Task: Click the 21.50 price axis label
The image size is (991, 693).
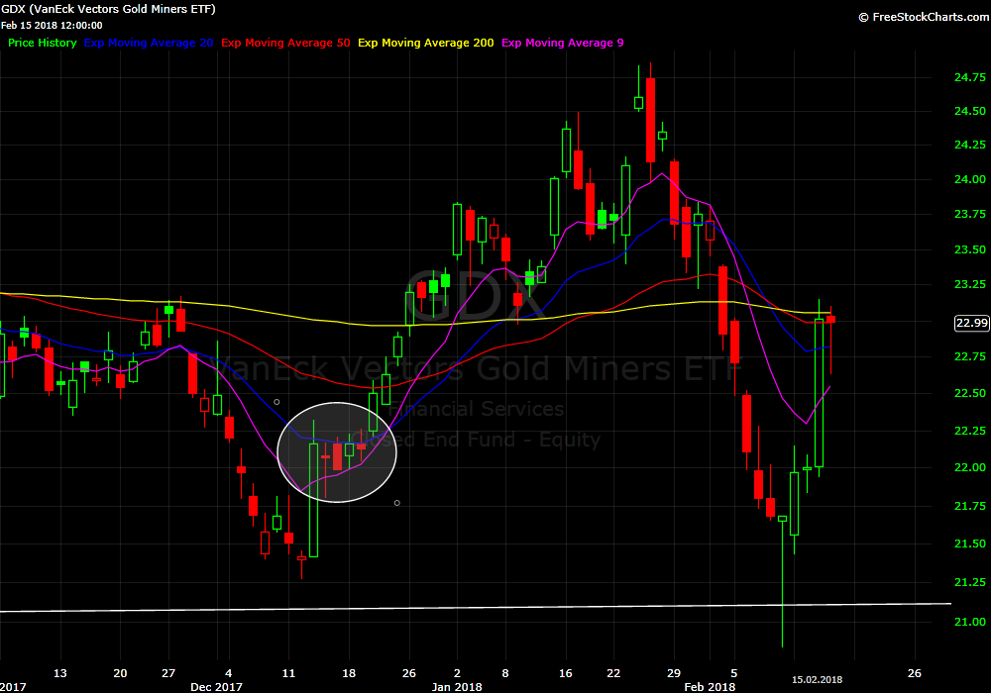Action: pos(969,544)
